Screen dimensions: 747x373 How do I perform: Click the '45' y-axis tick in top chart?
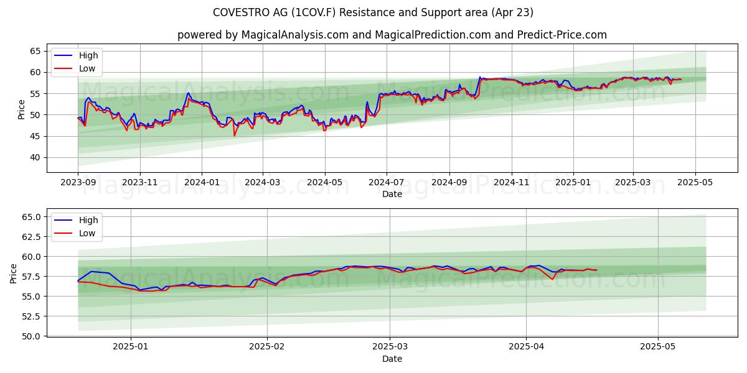click(x=35, y=136)
